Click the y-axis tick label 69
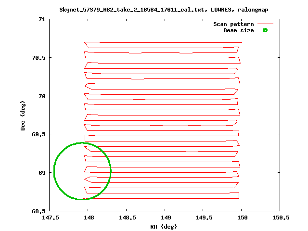The width and height of the screenshot is (308, 231). [42, 173]
